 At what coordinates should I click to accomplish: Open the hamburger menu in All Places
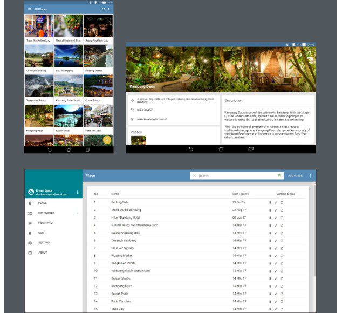tap(30, 9)
